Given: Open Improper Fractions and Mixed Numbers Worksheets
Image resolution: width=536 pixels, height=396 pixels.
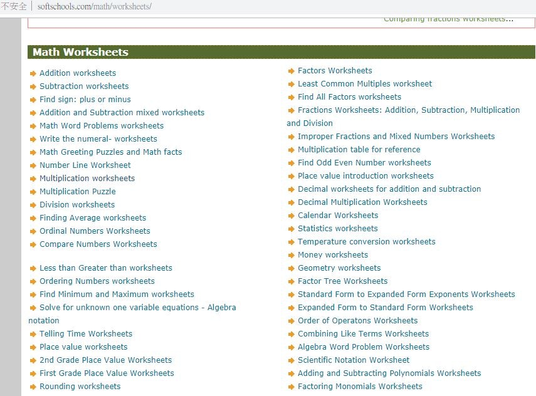Looking at the screenshot, I should click(x=396, y=137).
